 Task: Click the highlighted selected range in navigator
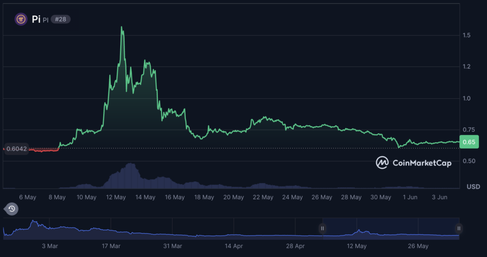(x=391, y=228)
